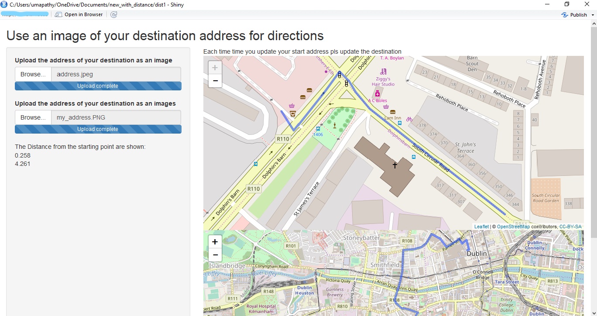This screenshot has width=597, height=316.
Task: Click the my_address.PNG file name field
Action: click(116, 117)
